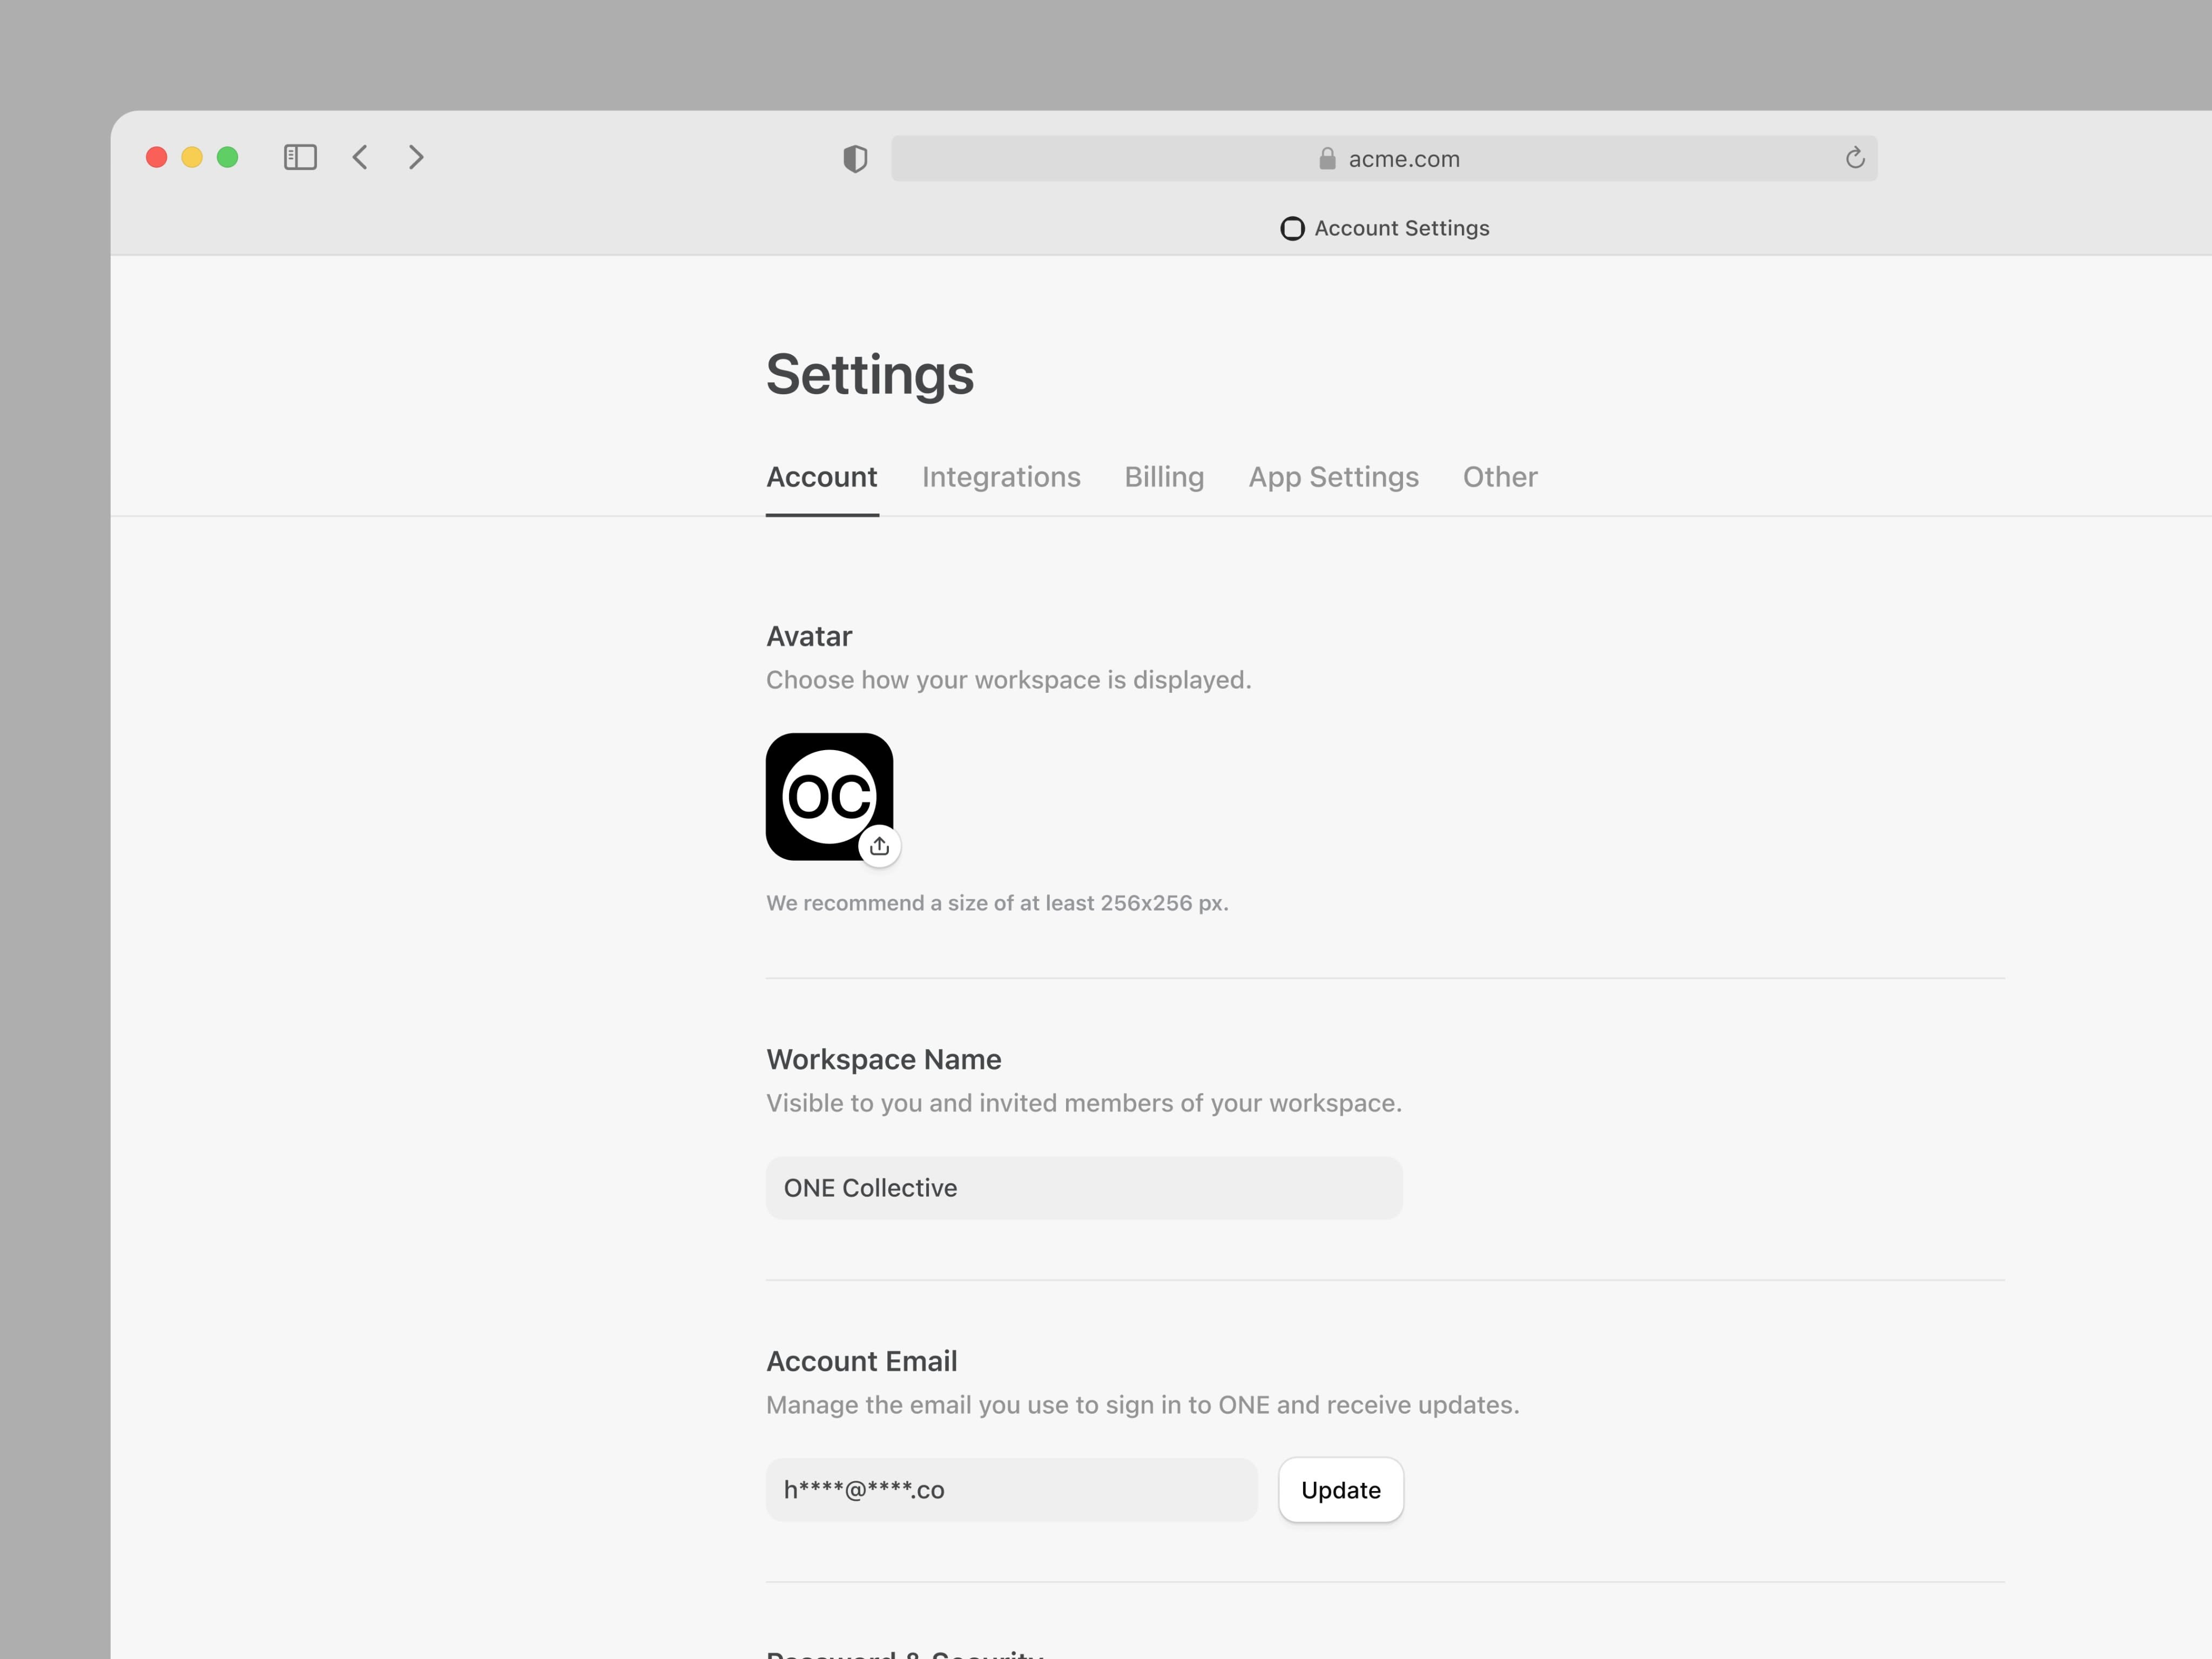Go back to the previous page

(360, 157)
